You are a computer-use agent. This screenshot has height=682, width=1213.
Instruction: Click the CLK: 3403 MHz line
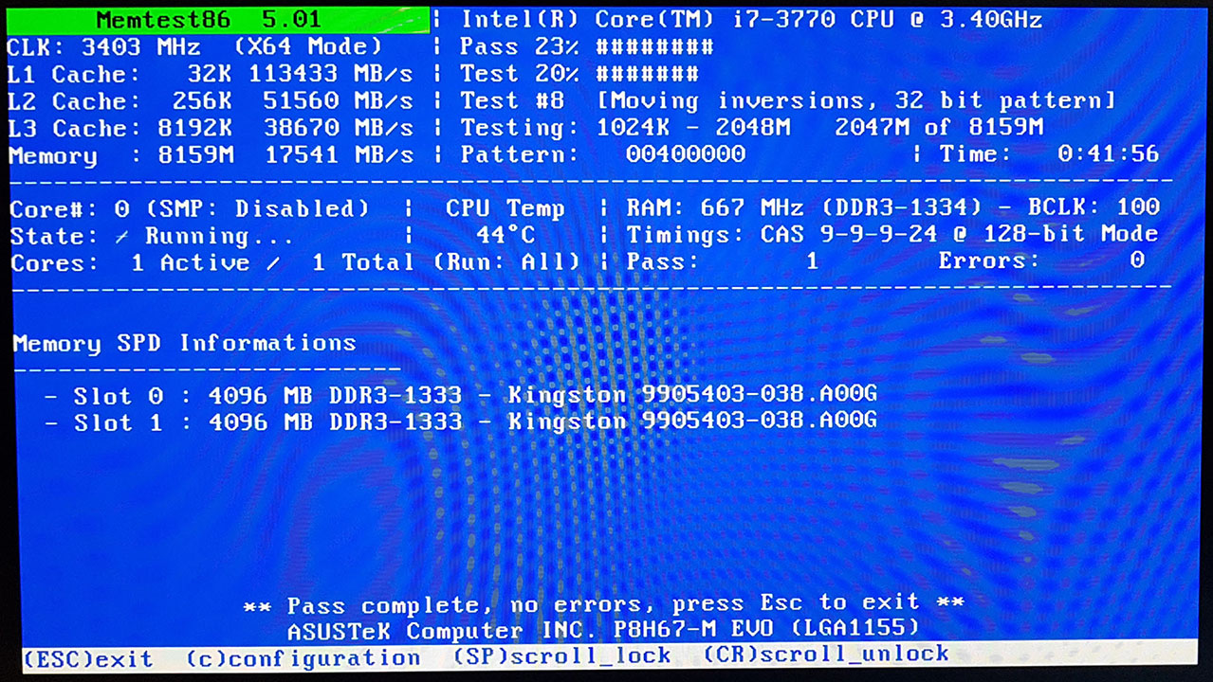pyautogui.click(x=195, y=46)
